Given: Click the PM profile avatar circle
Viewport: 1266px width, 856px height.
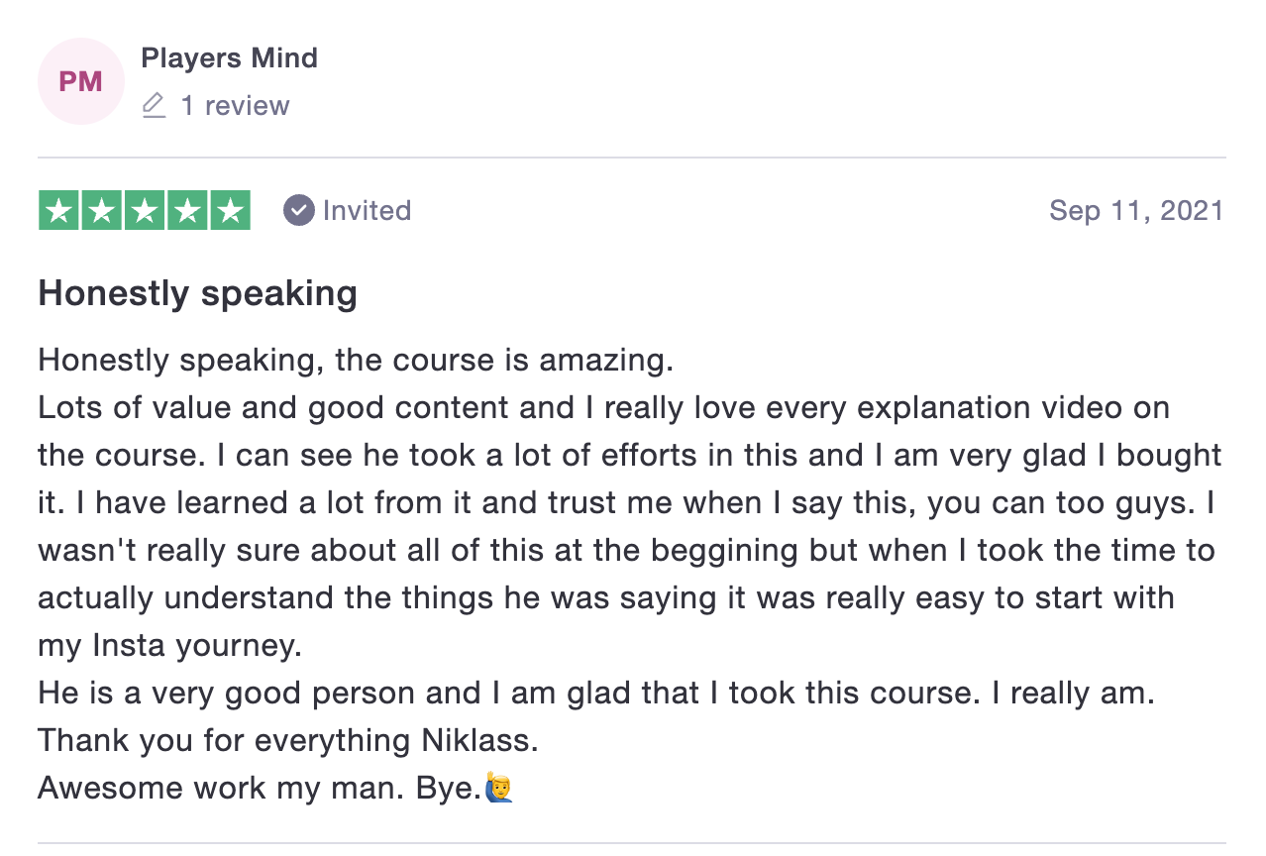Looking at the screenshot, I should point(80,81).
